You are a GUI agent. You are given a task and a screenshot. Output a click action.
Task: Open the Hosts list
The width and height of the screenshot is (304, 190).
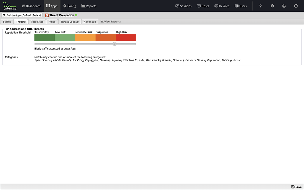(203, 6)
